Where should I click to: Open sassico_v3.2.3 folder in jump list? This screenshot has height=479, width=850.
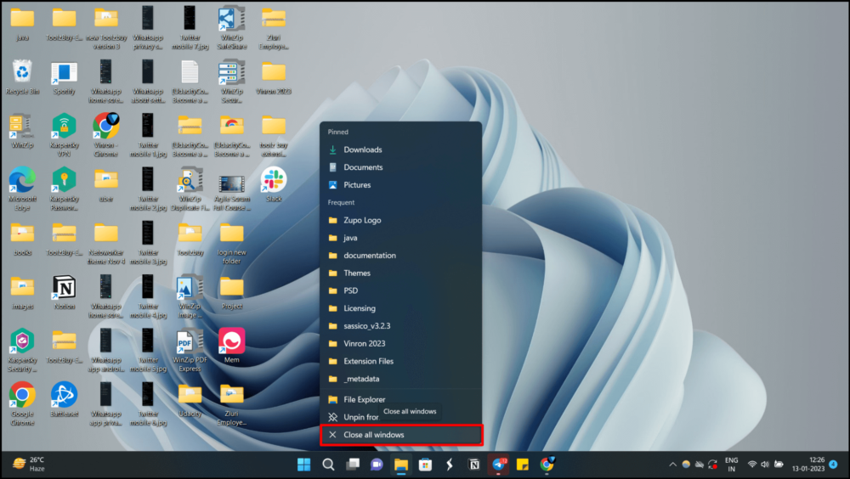pyautogui.click(x=400, y=325)
